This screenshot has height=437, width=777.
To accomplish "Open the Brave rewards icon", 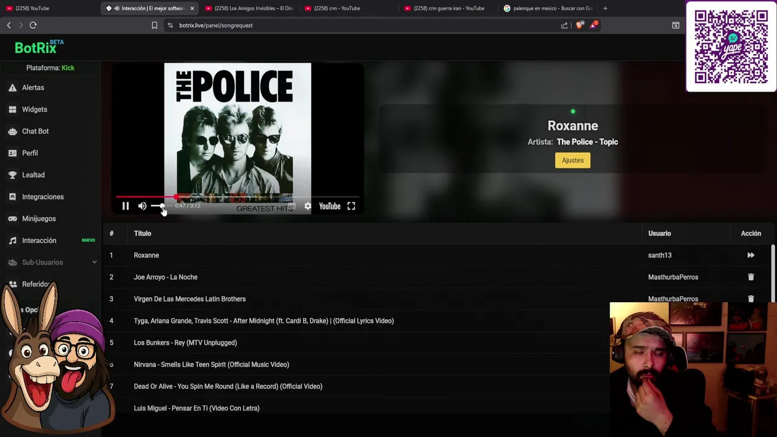I will [594, 25].
